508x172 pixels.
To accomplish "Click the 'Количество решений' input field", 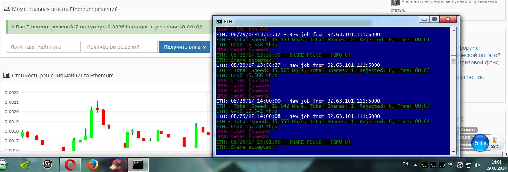I will pos(120,47).
